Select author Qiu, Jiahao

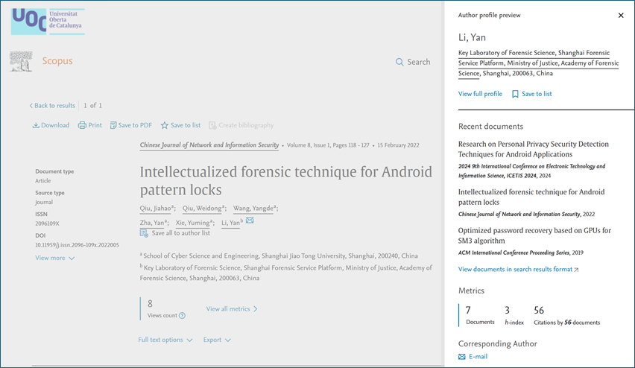(x=156, y=209)
